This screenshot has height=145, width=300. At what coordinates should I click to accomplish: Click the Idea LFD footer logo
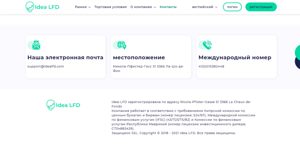coord(63,105)
